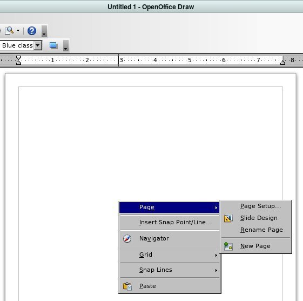Viewport: 303px width, 301px height.
Task: Open OpenOffice Help with the question mark icon
Action: tap(32, 31)
